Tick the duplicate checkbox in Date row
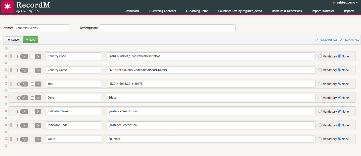361x156 pixels. click(x=19, y=98)
